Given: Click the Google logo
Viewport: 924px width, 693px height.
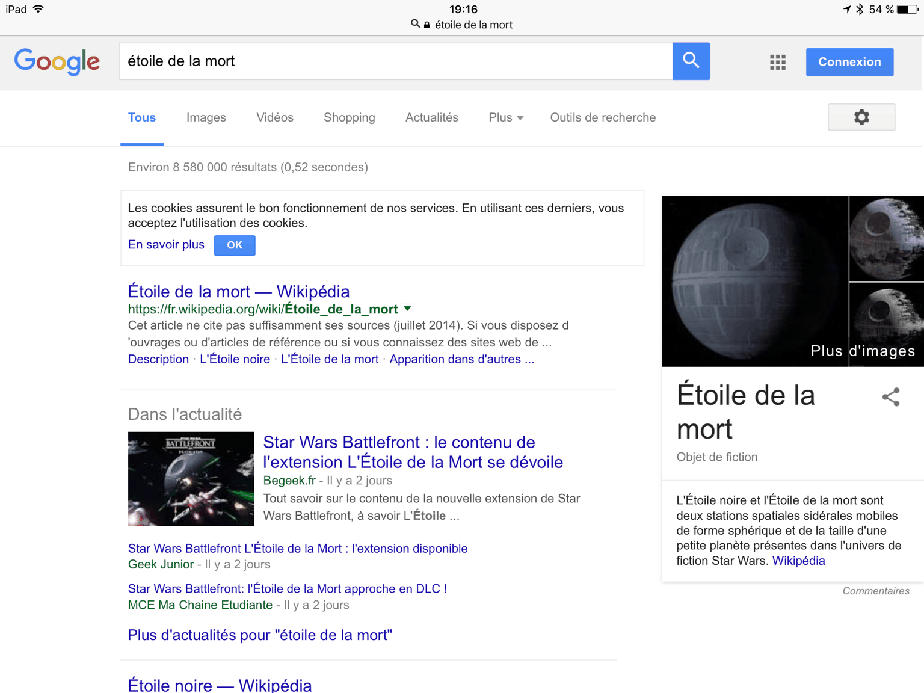Looking at the screenshot, I should [57, 61].
